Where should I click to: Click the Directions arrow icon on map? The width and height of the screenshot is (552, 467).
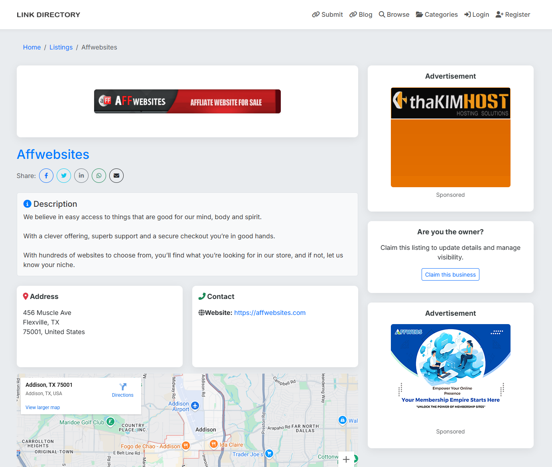123,387
